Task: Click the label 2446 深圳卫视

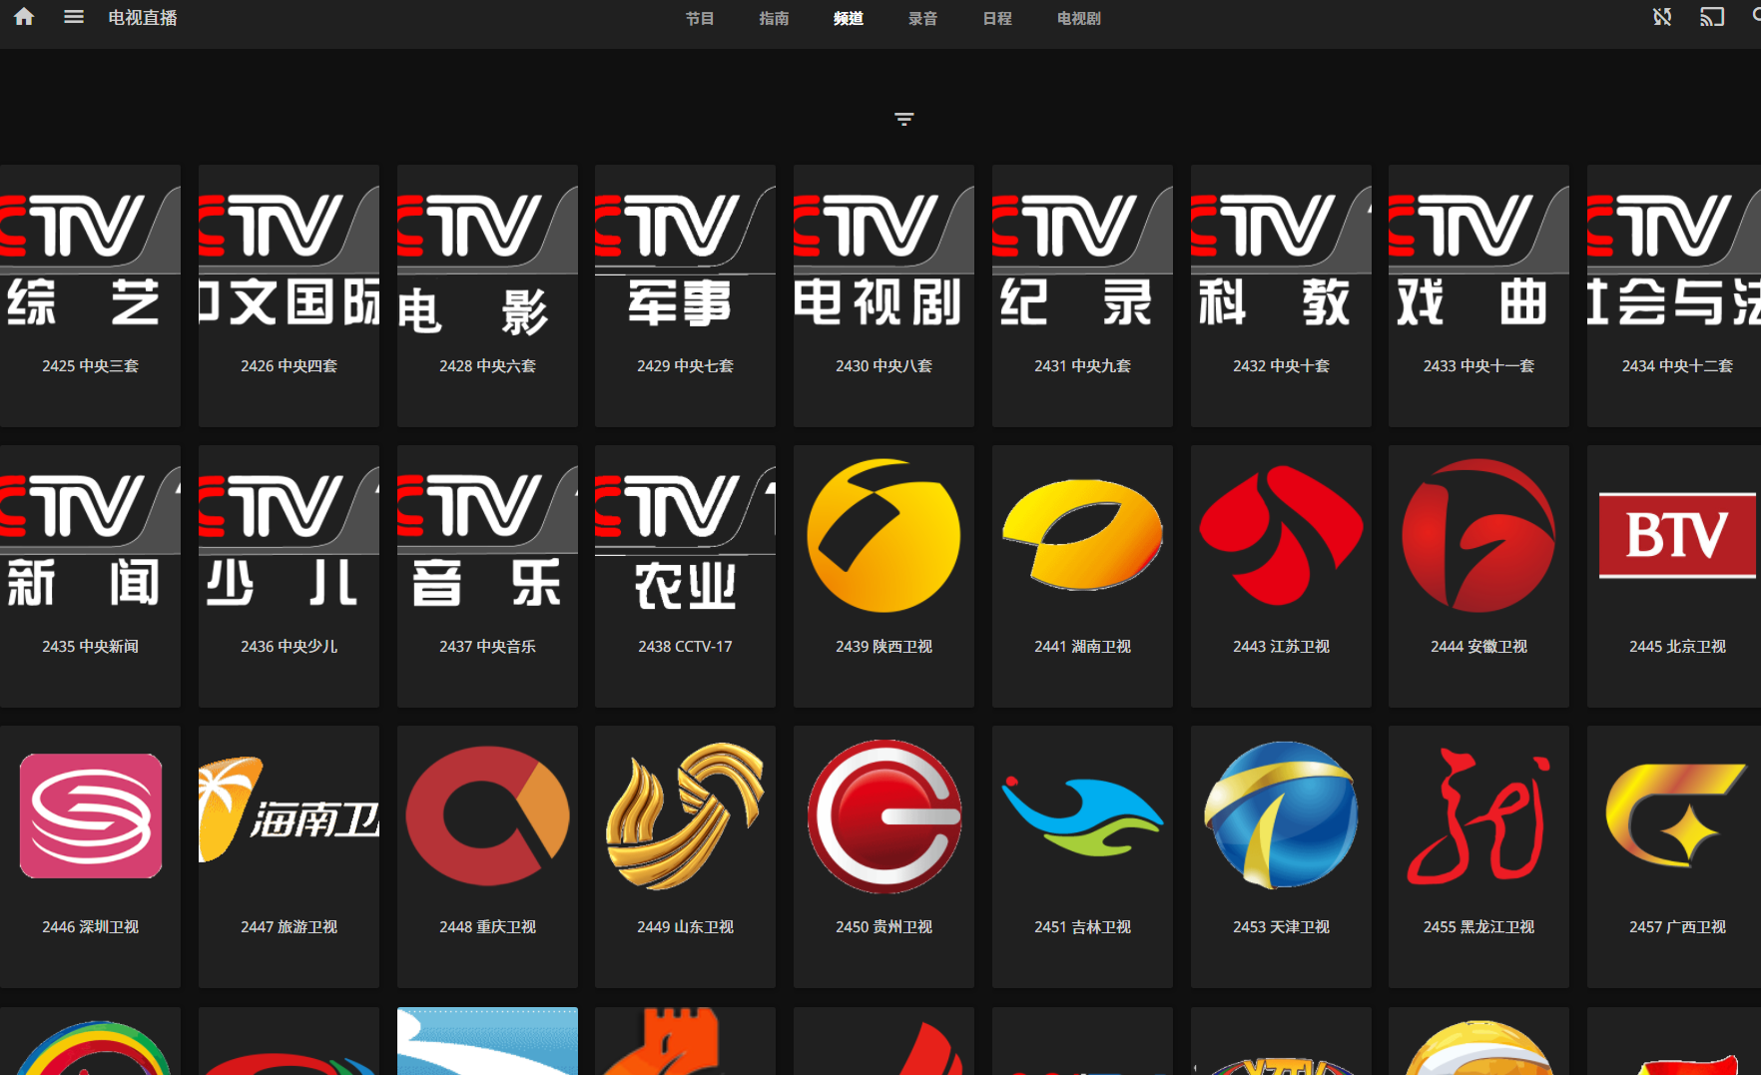Action: pos(90,927)
